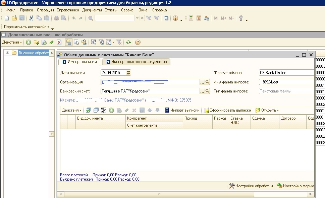
Task: Click the magnifier Search icon in main toolbar
Action: pos(91,18)
